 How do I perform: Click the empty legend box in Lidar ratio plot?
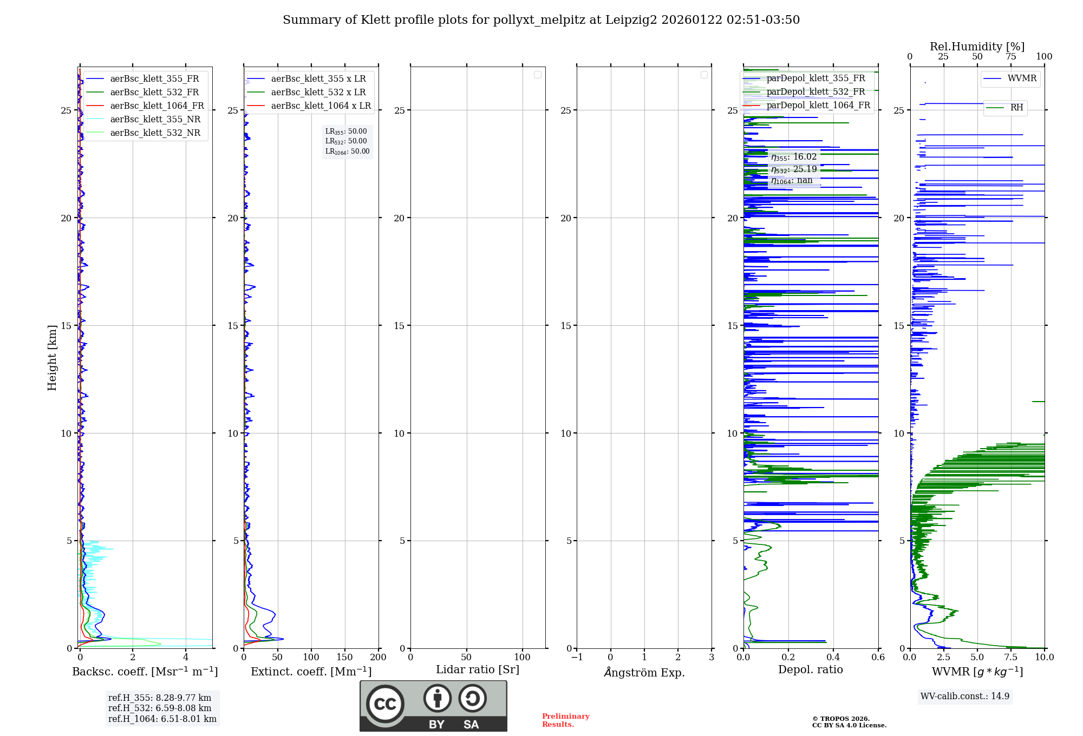coord(537,75)
